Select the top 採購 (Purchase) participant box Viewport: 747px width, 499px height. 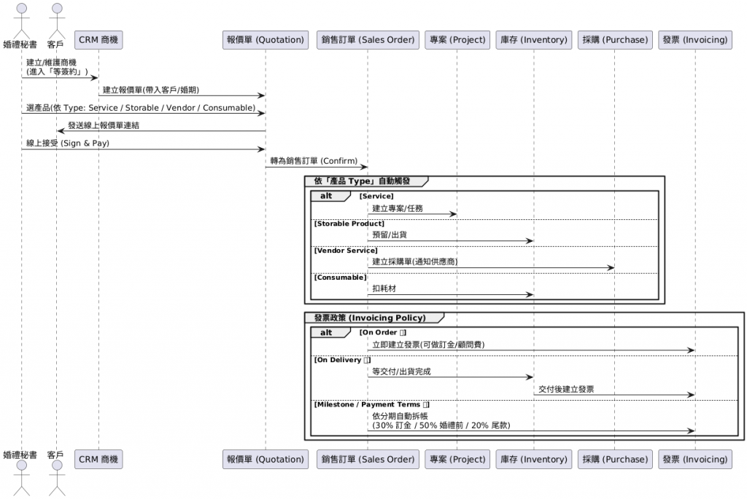pyautogui.click(x=615, y=40)
